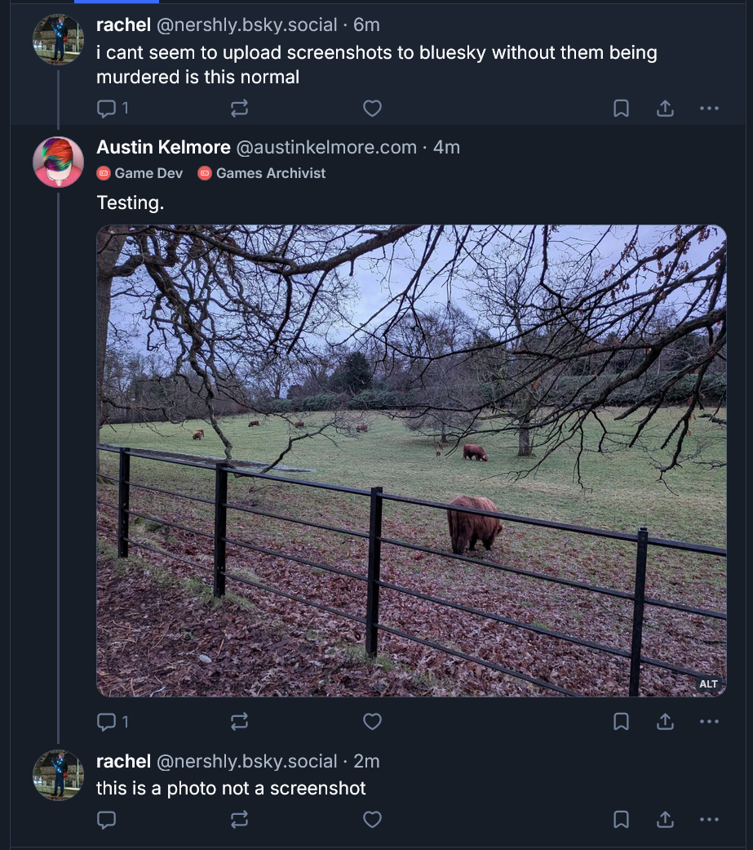Open more options on rachel's first post
The width and height of the screenshot is (753, 850).
(709, 108)
